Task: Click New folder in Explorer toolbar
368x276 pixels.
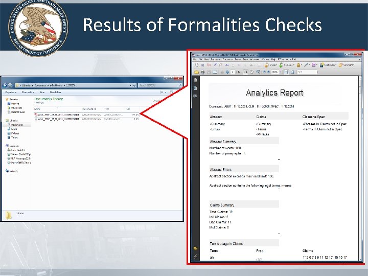Action: [x=55, y=92]
